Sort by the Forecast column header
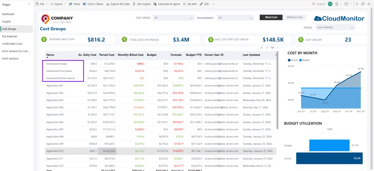This screenshot has height=171, width=374. pos(176,55)
